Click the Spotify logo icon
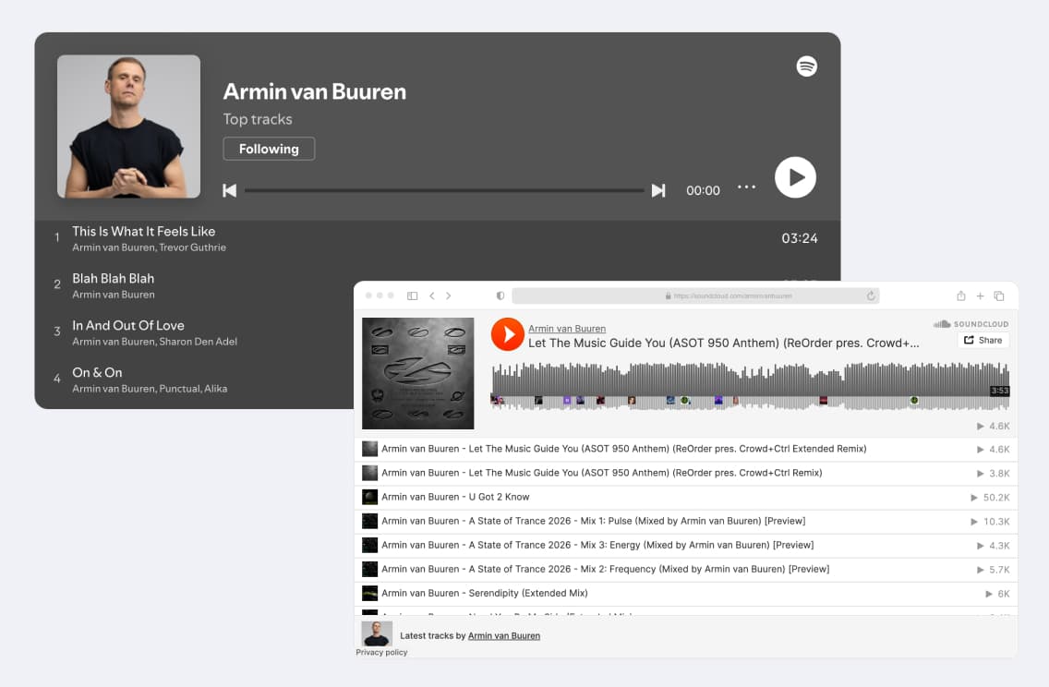The height and width of the screenshot is (687, 1049). pos(806,66)
